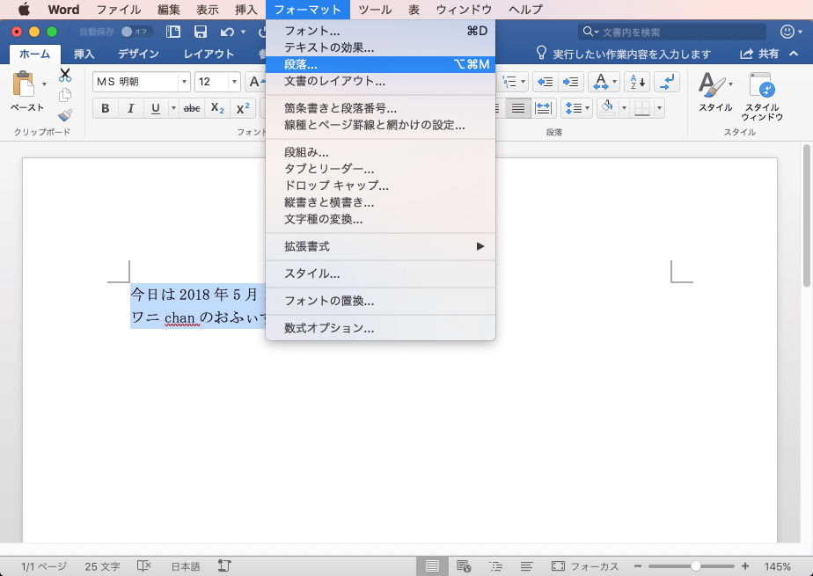
Task: Choose 箇条書きと段落番号... menu item
Action: [x=381, y=108]
